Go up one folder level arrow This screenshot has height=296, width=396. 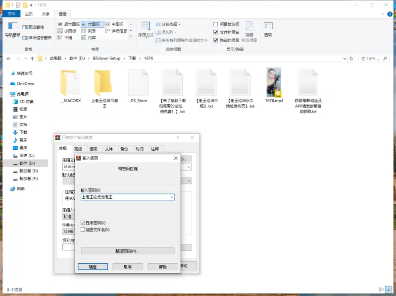tap(32, 59)
